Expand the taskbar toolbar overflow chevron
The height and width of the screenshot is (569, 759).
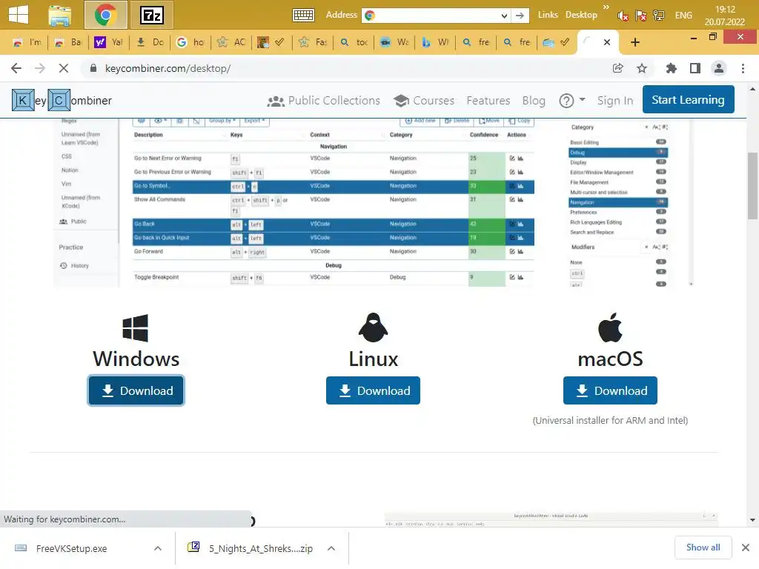click(x=606, y=7)
